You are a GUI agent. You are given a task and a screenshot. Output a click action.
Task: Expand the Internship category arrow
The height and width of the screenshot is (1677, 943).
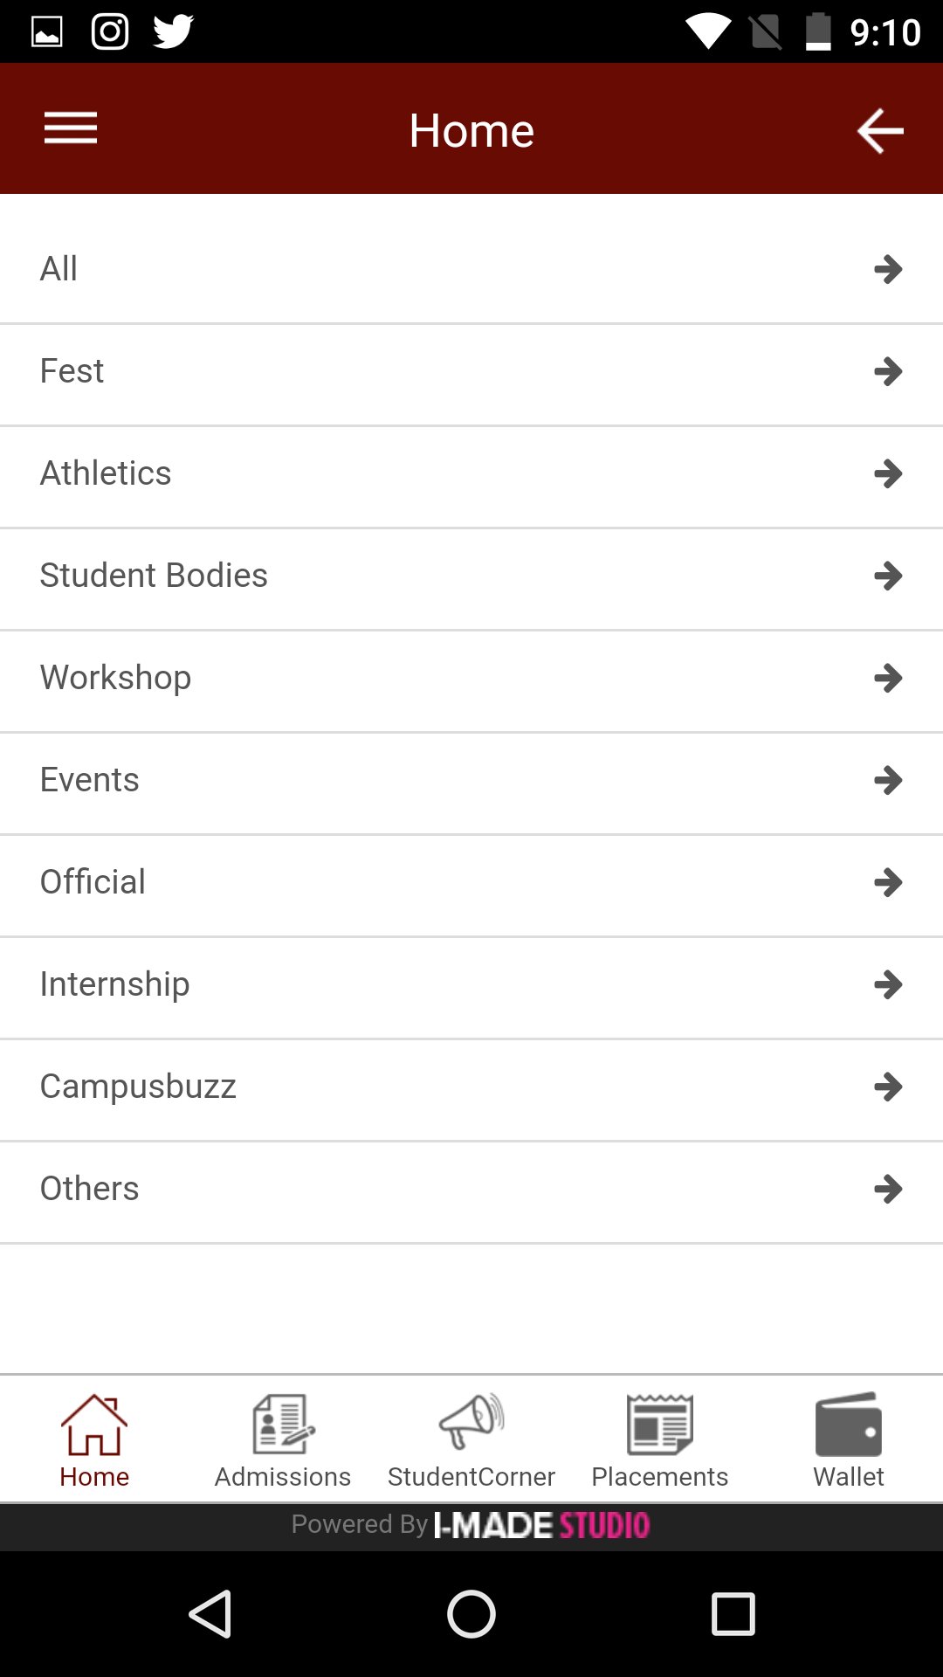click(888, 985)
